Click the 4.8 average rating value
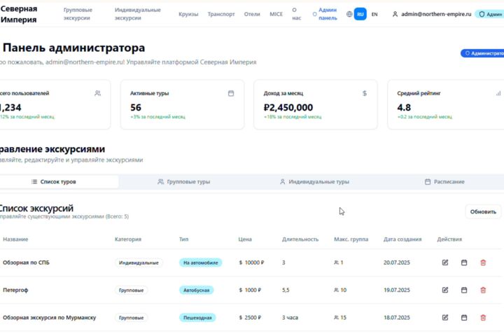 pos(404,107)
